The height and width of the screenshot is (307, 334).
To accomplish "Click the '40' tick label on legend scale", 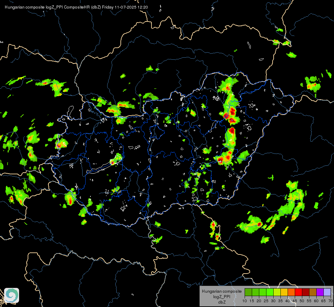I will point(288,301).
